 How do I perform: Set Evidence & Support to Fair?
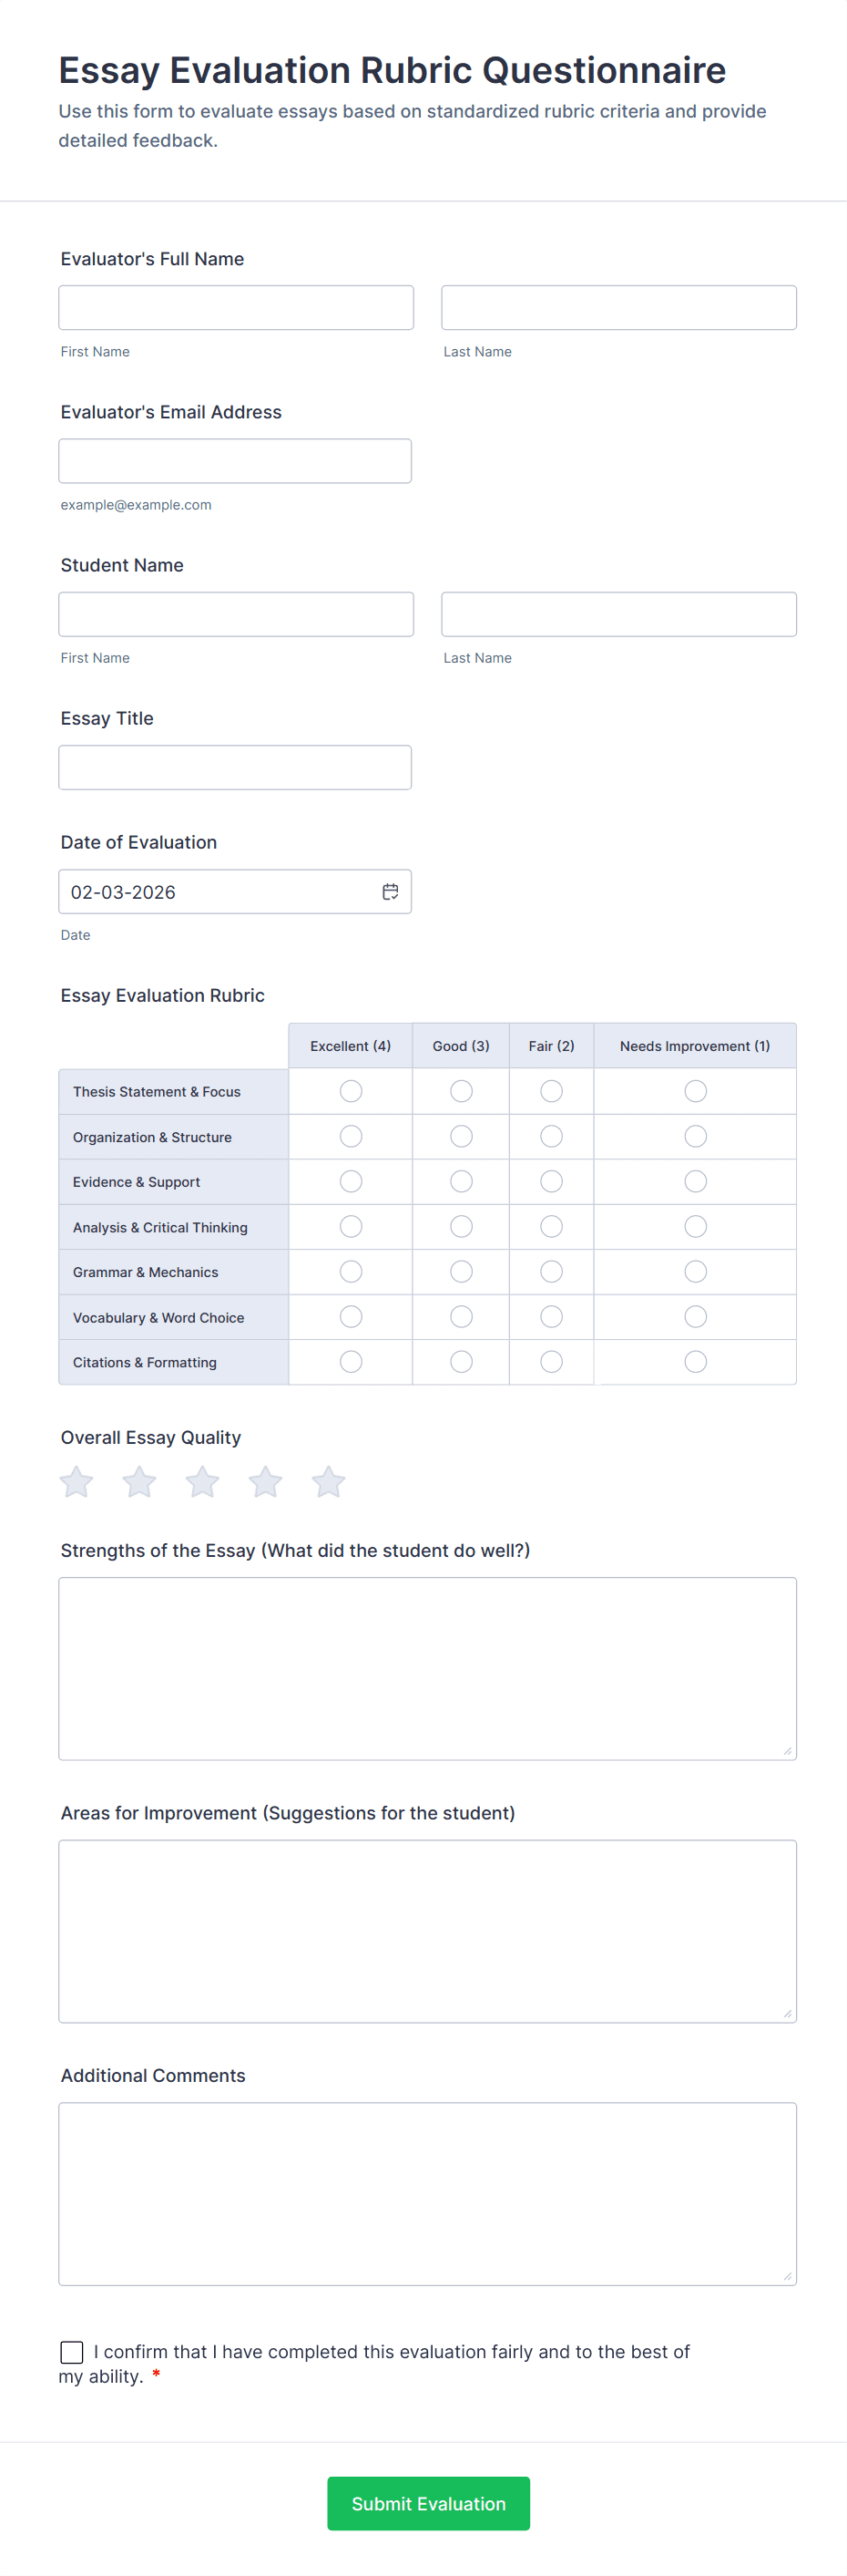[551, 1181]
